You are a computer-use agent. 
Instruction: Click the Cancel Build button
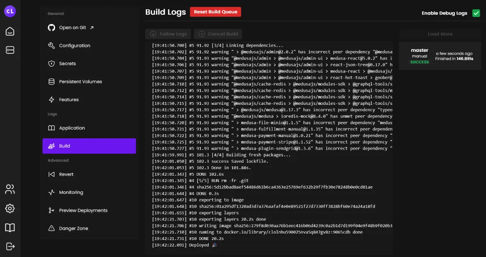tap(218, 34)
